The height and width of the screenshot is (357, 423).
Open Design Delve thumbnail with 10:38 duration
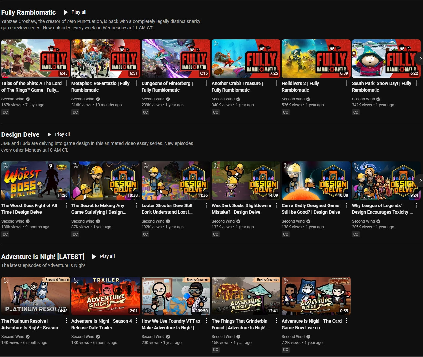click(106, 181)
